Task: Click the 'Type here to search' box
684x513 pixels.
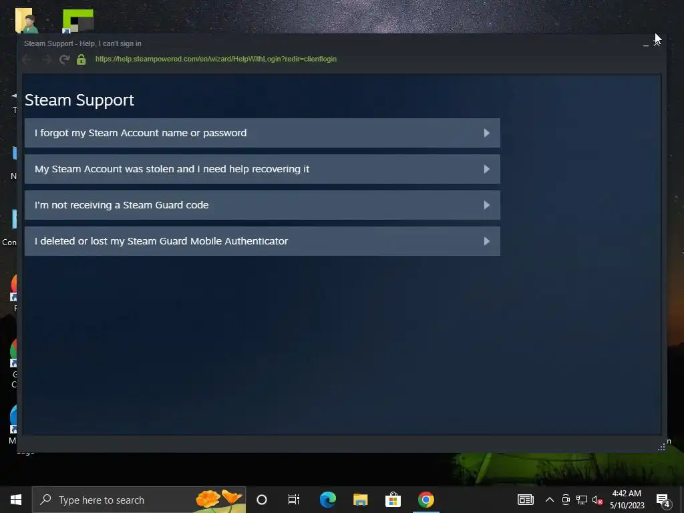Action: point(139,500)
